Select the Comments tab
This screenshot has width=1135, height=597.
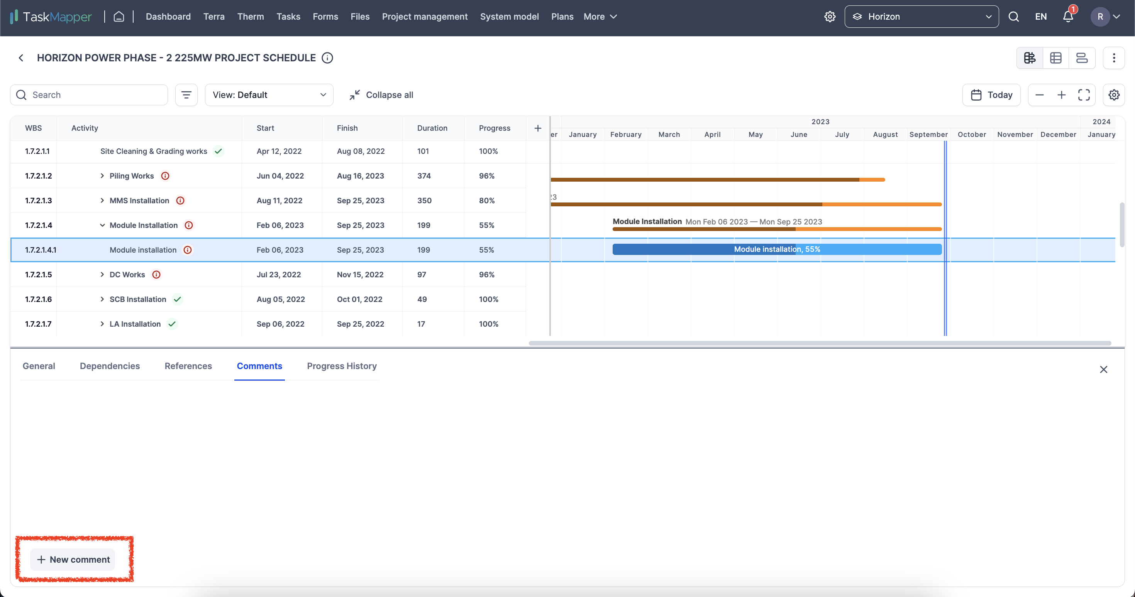click(259, 366)
